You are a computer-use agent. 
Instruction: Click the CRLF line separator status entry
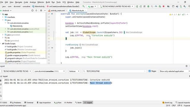pos(174,106)
